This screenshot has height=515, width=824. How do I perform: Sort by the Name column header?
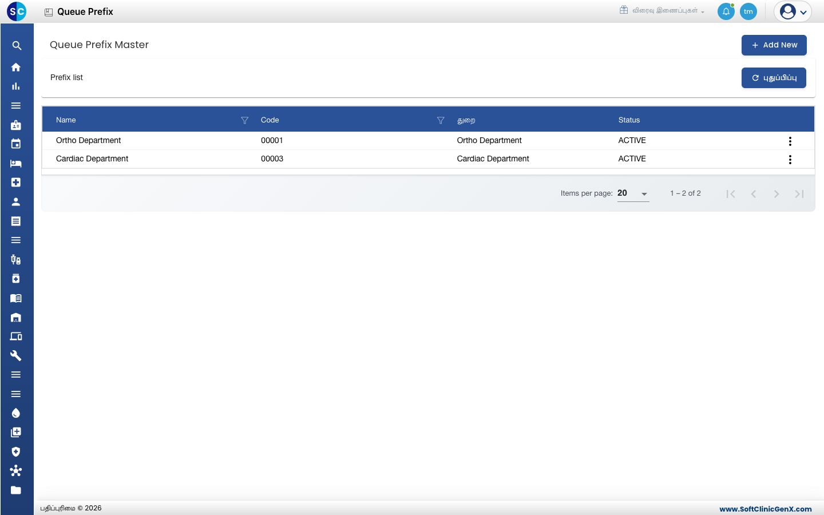66,120
